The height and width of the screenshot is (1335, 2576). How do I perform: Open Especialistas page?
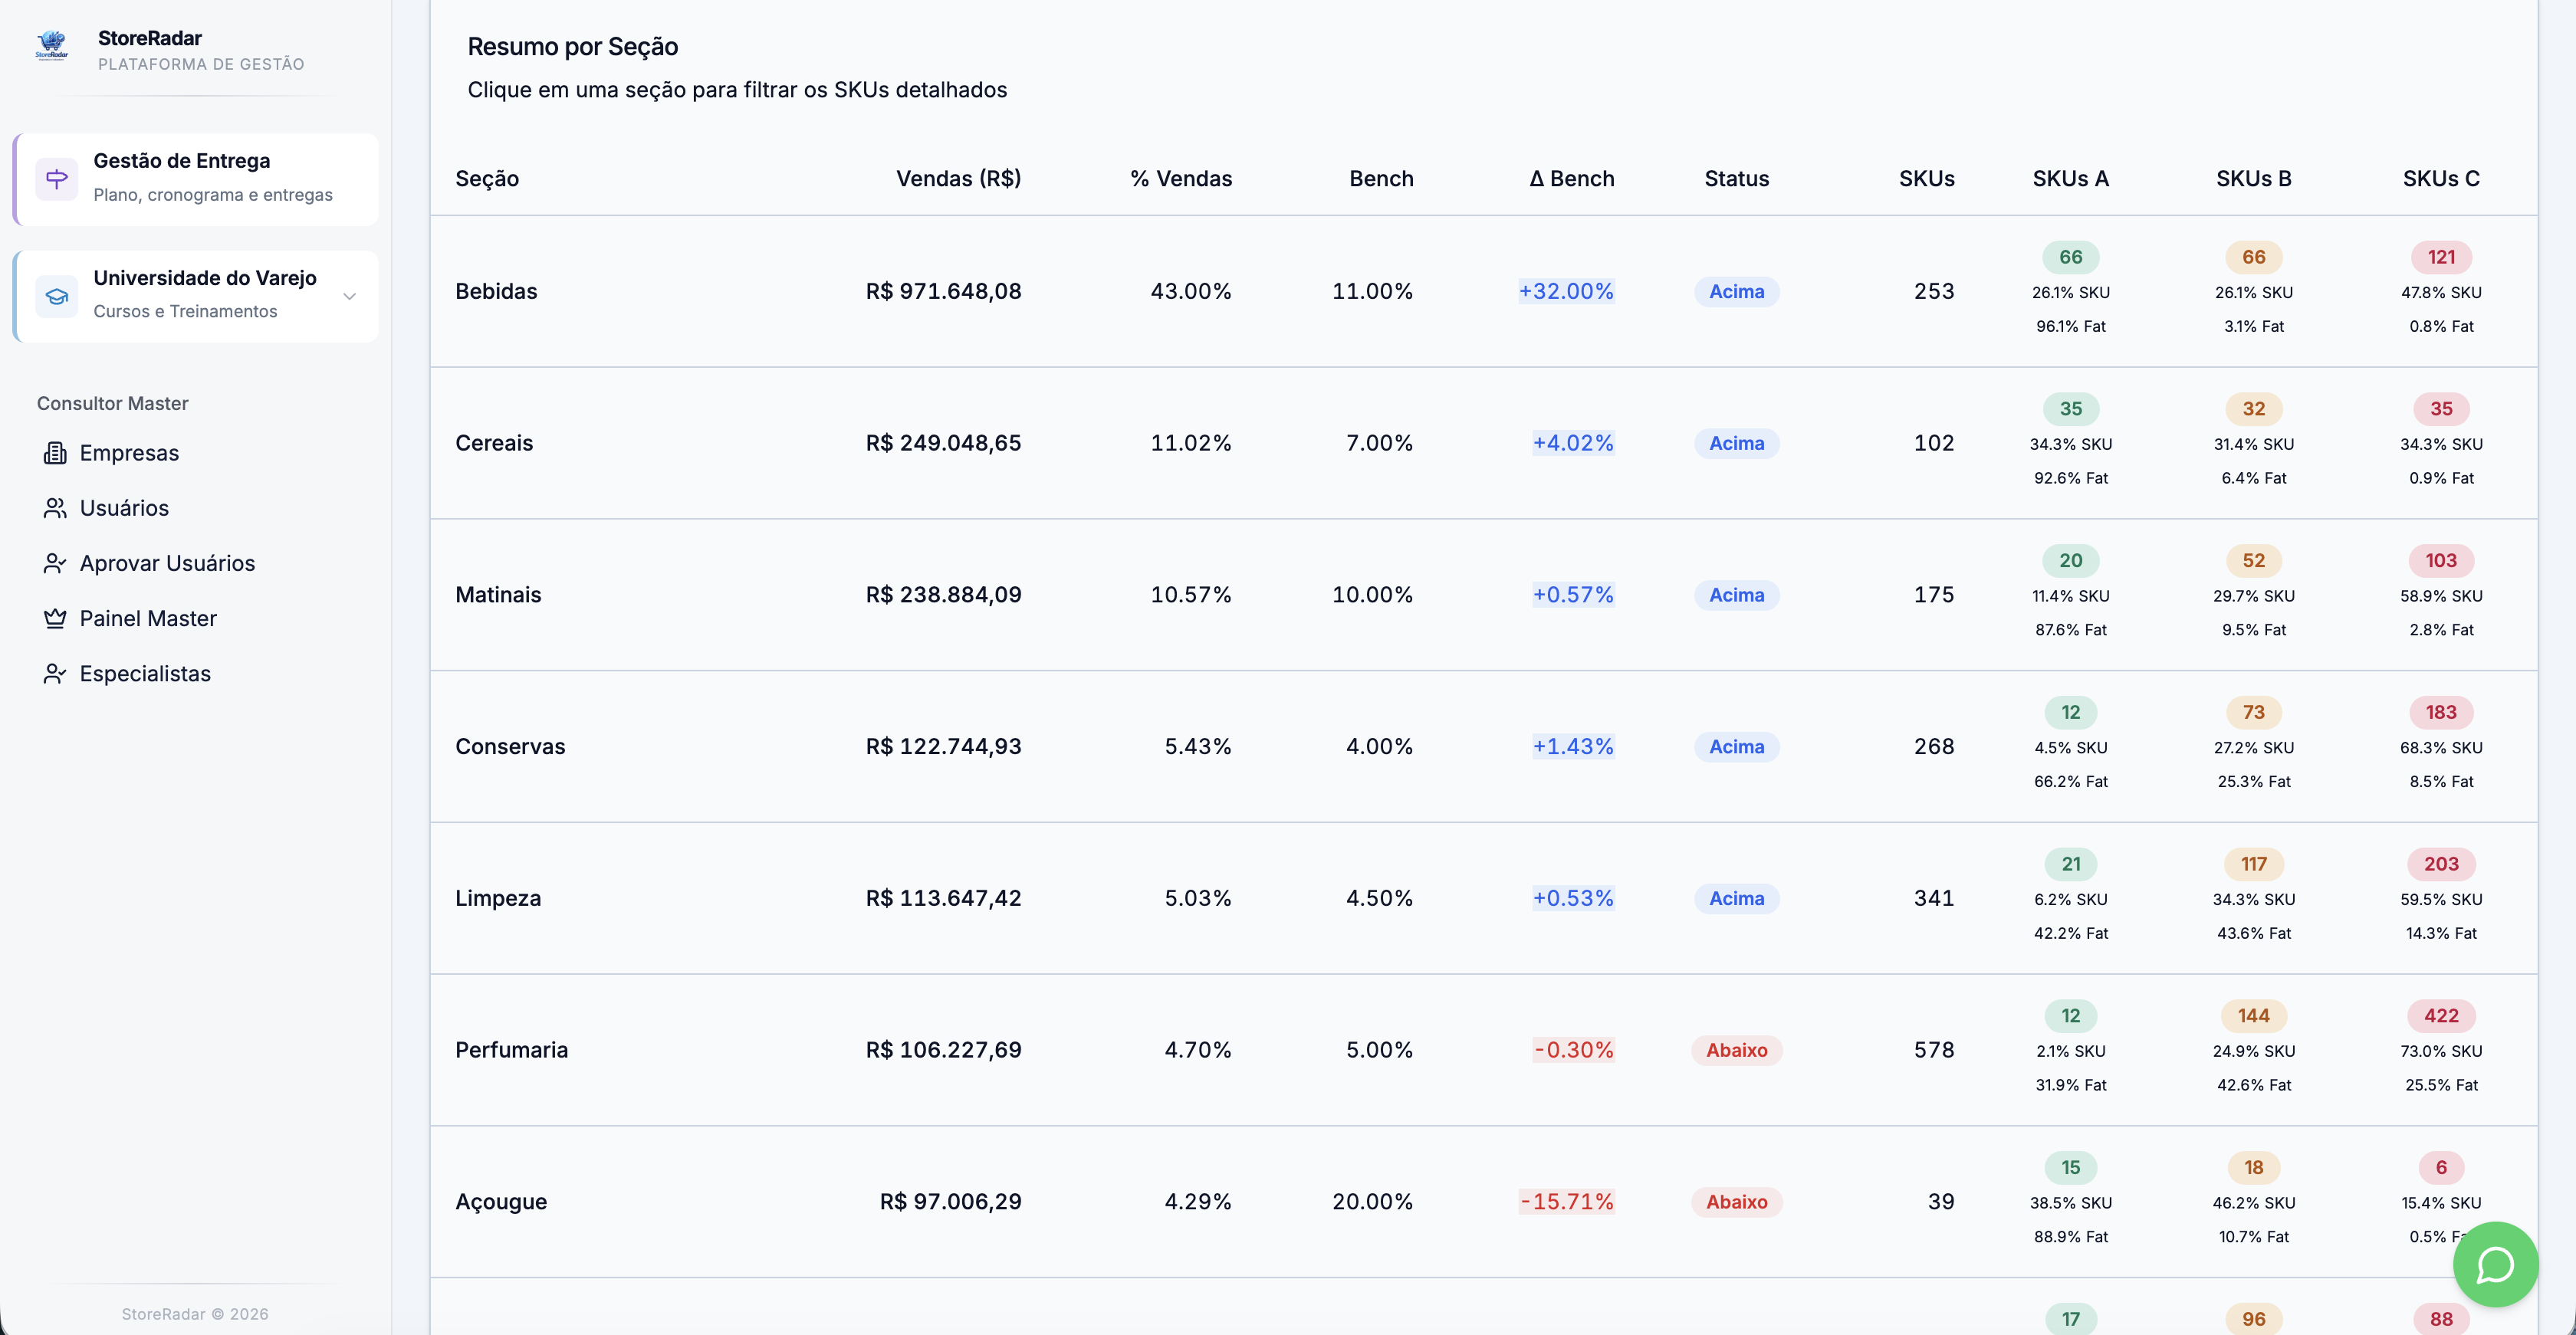coord(145,674)
